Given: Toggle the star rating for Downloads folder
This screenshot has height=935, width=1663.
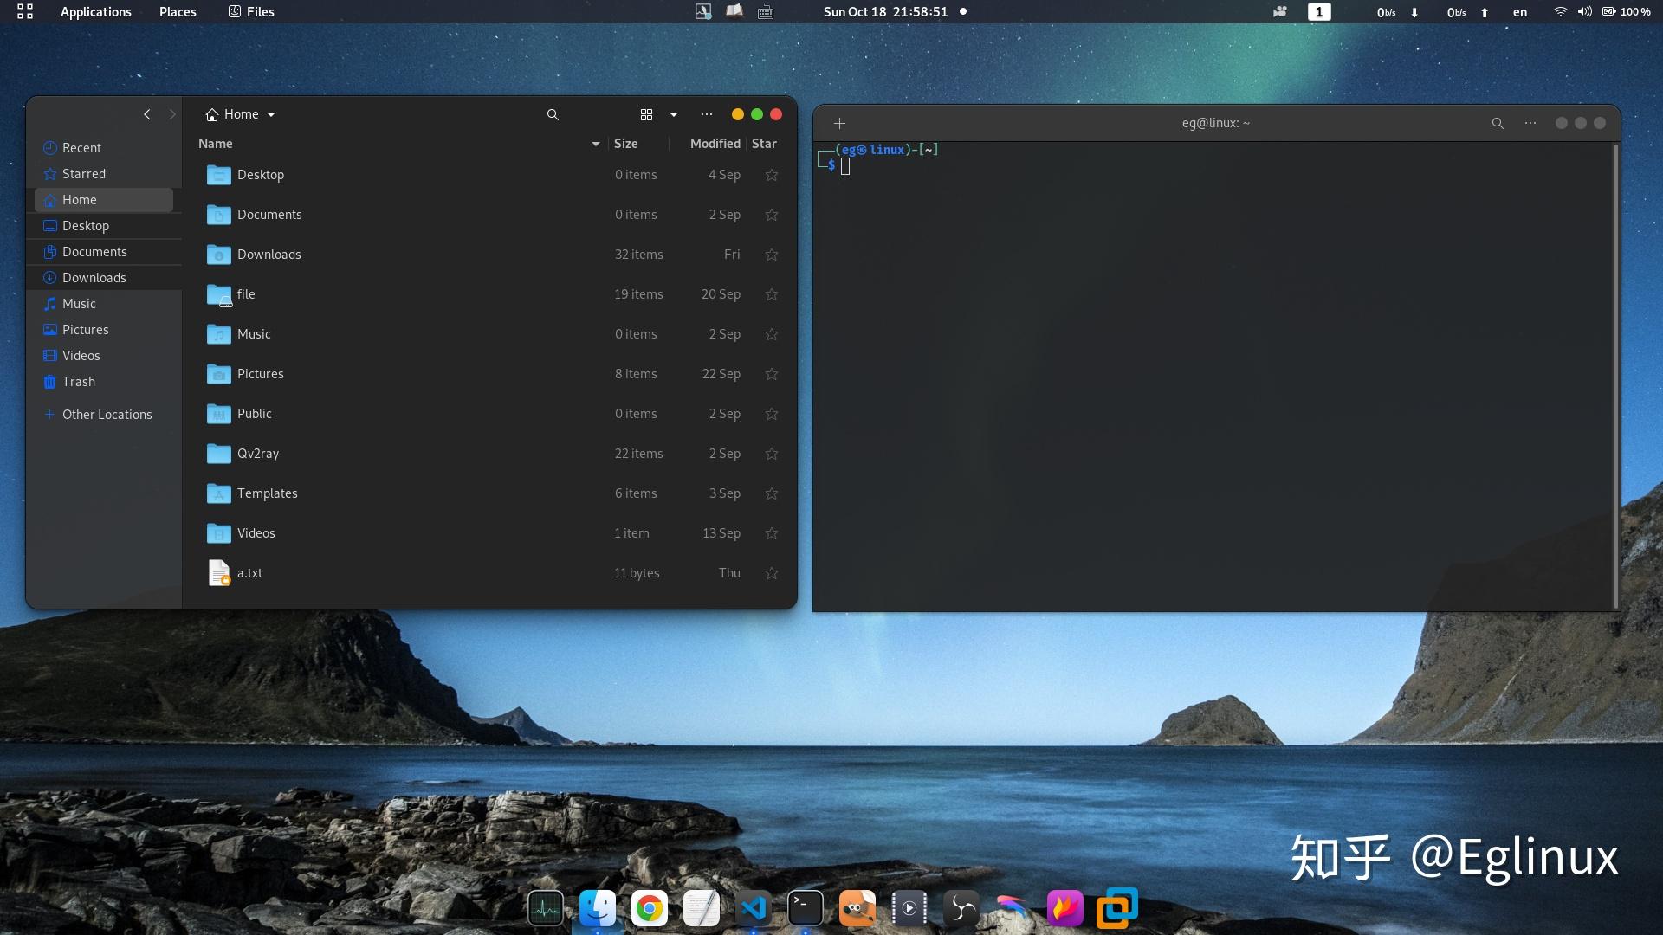Looking at the screenshot, I should pyautogui.click(x=771, y=254).
